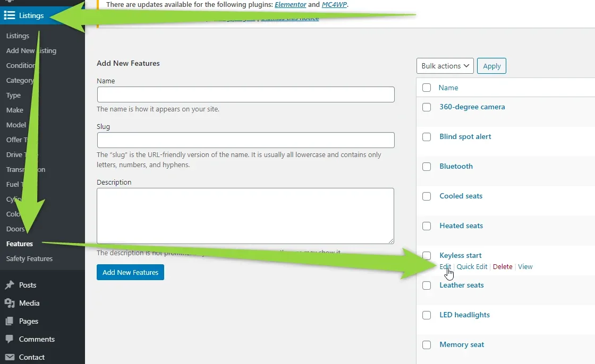
Task: Open the Model submenu item
Action: tap(16, 125)
